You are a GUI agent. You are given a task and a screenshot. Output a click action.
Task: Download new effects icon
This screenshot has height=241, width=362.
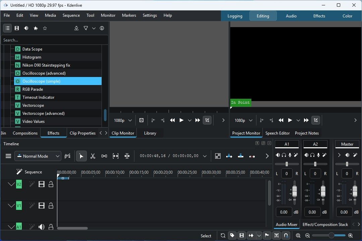click(76, 28)
